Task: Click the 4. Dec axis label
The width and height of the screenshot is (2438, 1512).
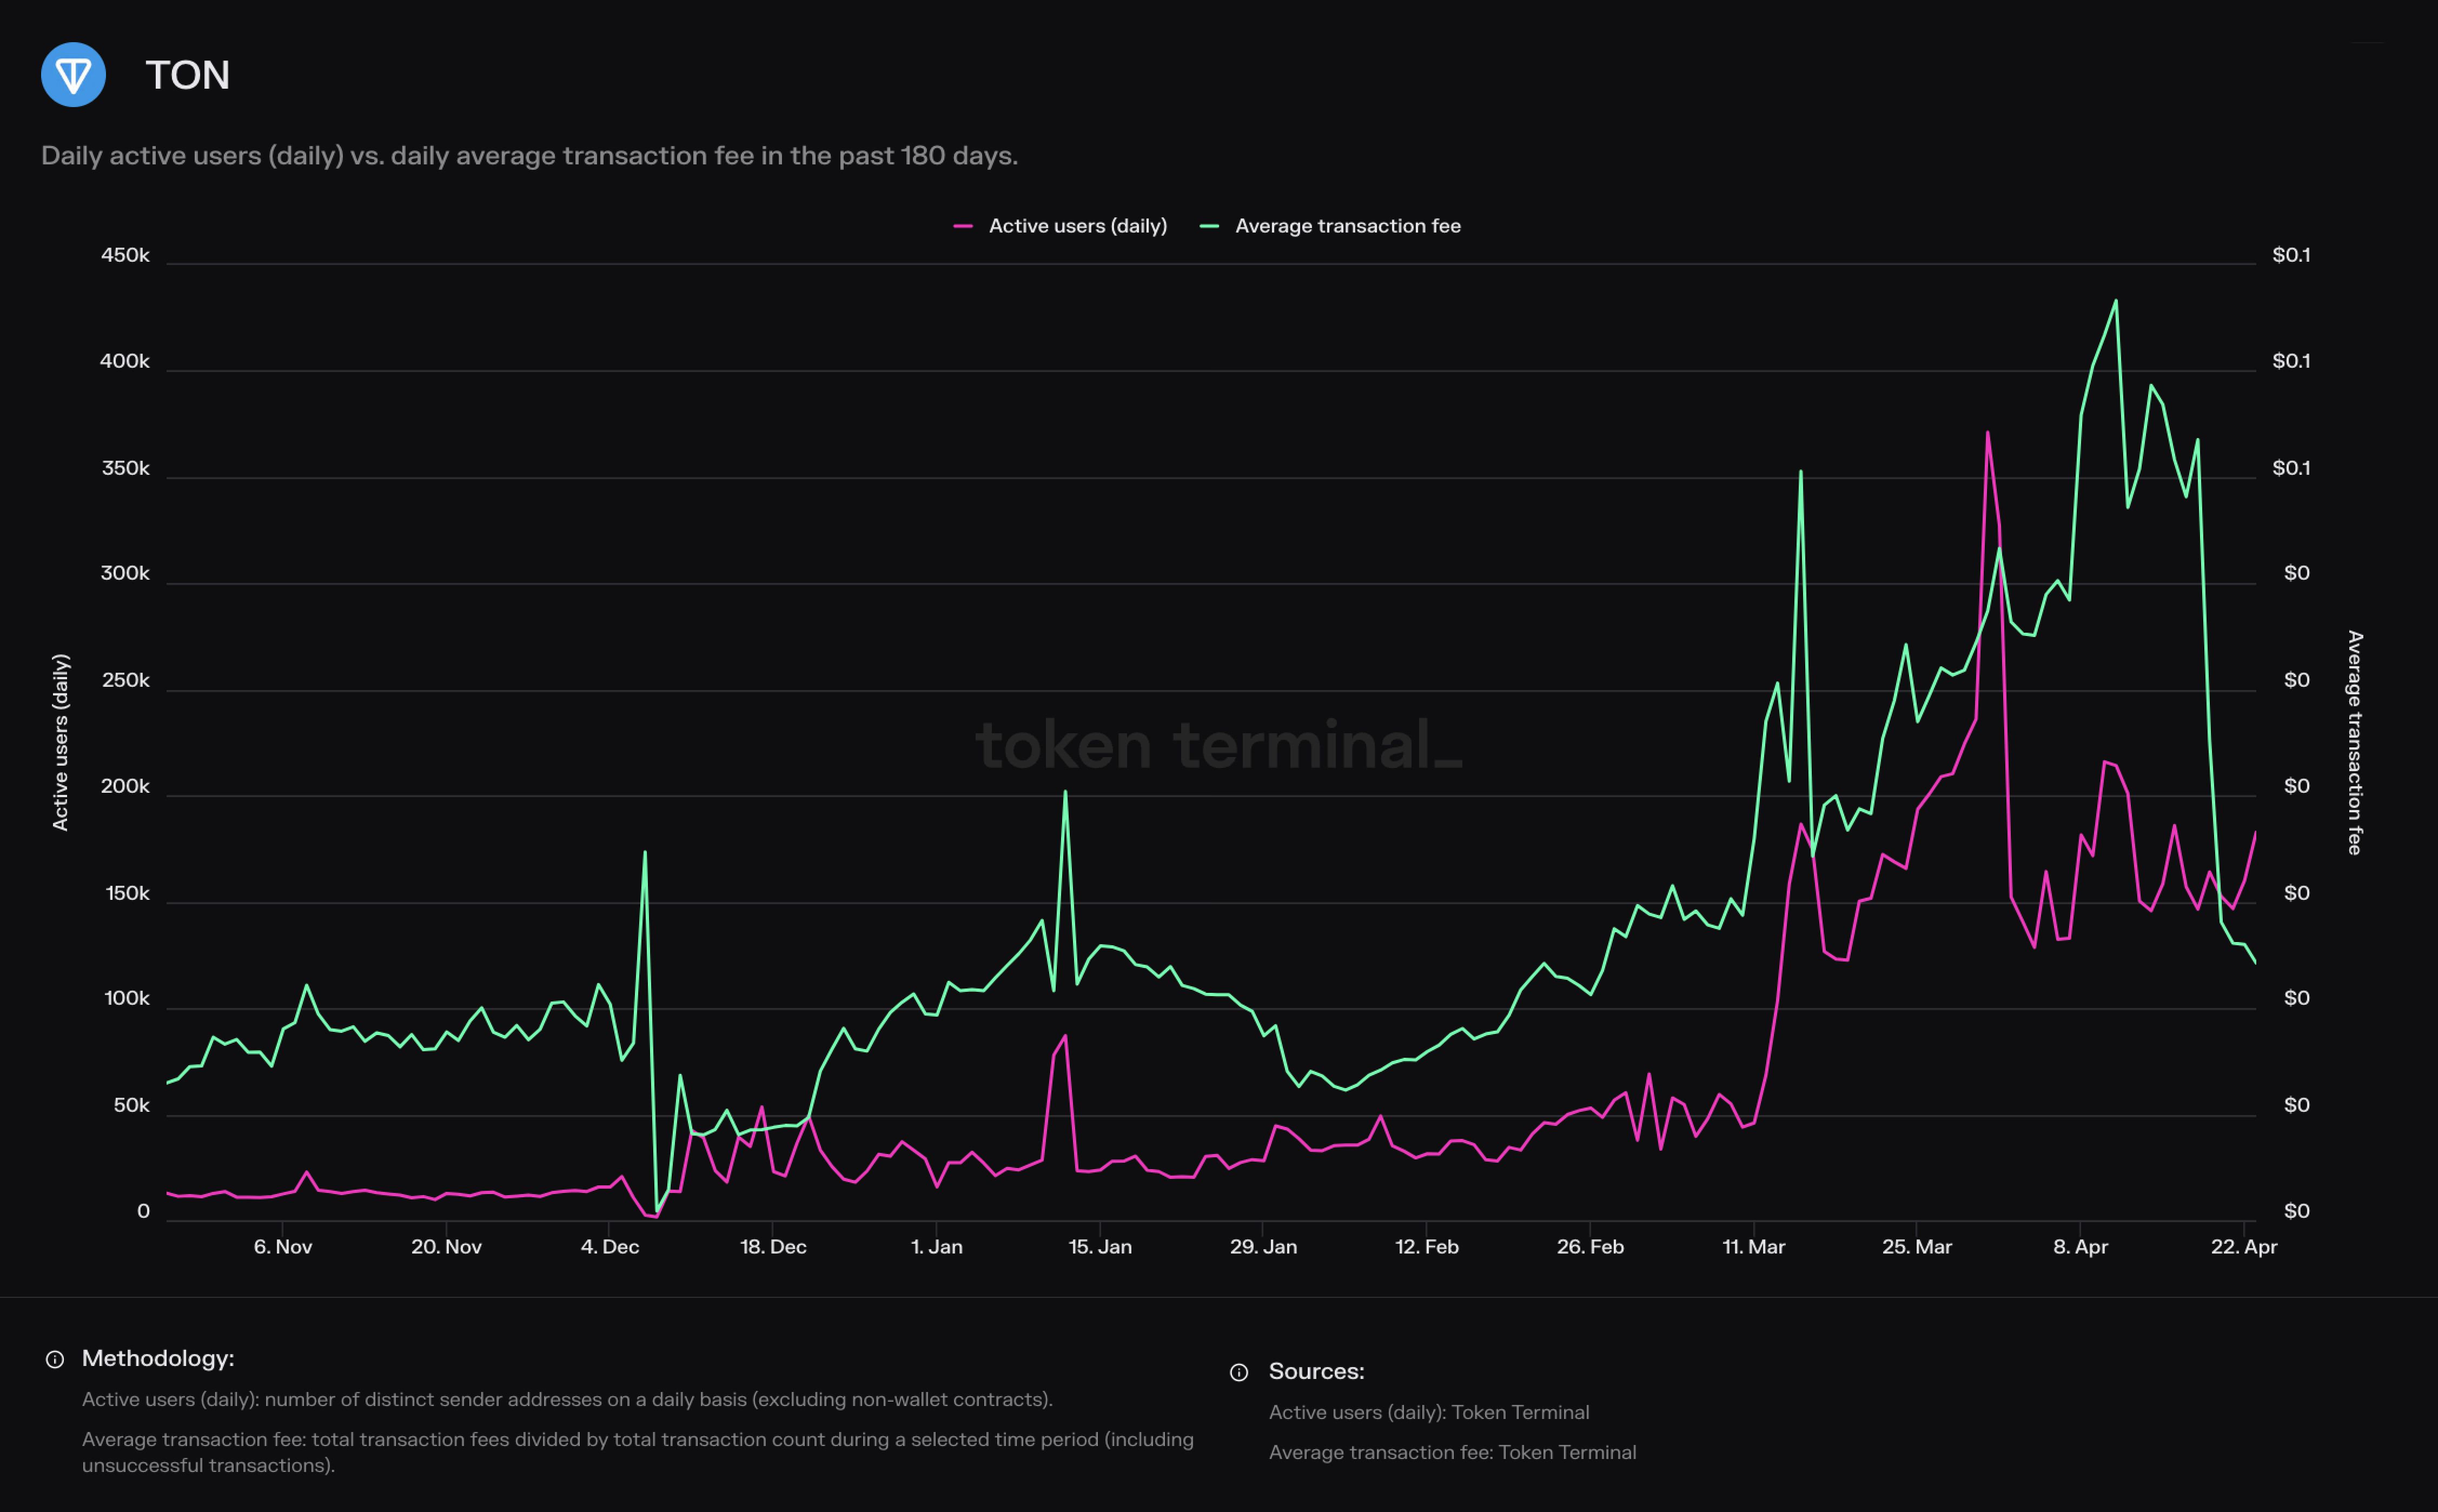Action: click(609, 1247)
